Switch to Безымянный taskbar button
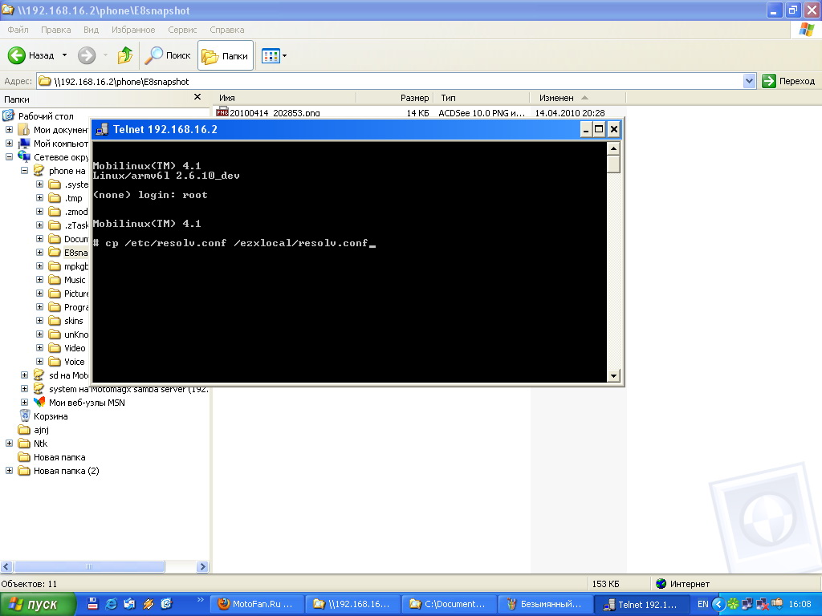Image resolution: width=822 pixels, height=616 pixels. coord(544,605)
